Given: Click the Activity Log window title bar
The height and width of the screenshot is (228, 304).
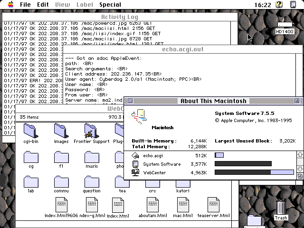Looking at the screenshot, I should [x=120, y=17].
